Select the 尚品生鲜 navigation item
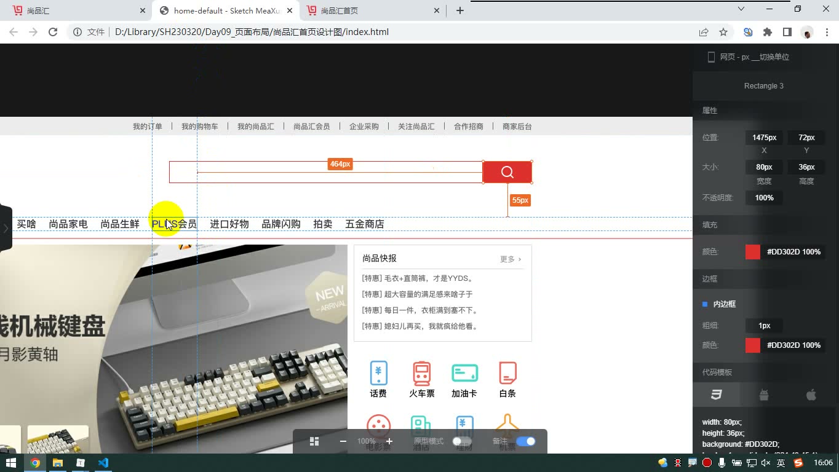This screenshot has height=472, width=839. (120, 224)
